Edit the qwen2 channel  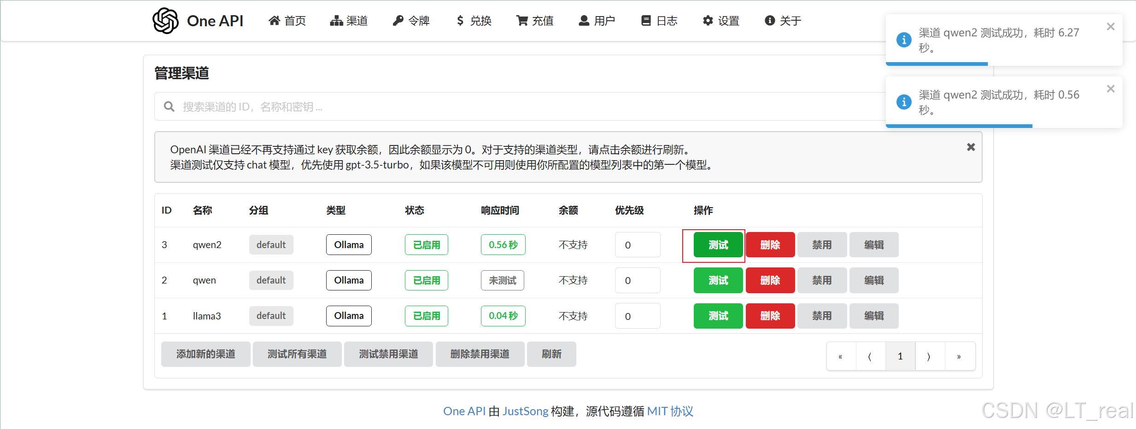pos(874,245)
